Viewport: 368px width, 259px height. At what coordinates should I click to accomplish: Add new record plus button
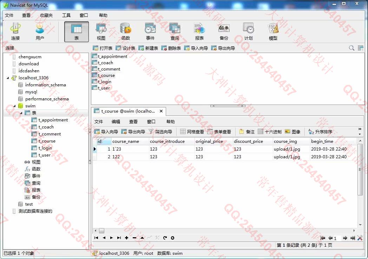tap(127, 238)
